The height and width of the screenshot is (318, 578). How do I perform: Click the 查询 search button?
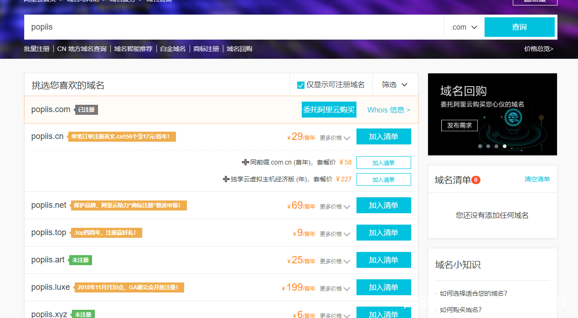click(x=519, y=27)
